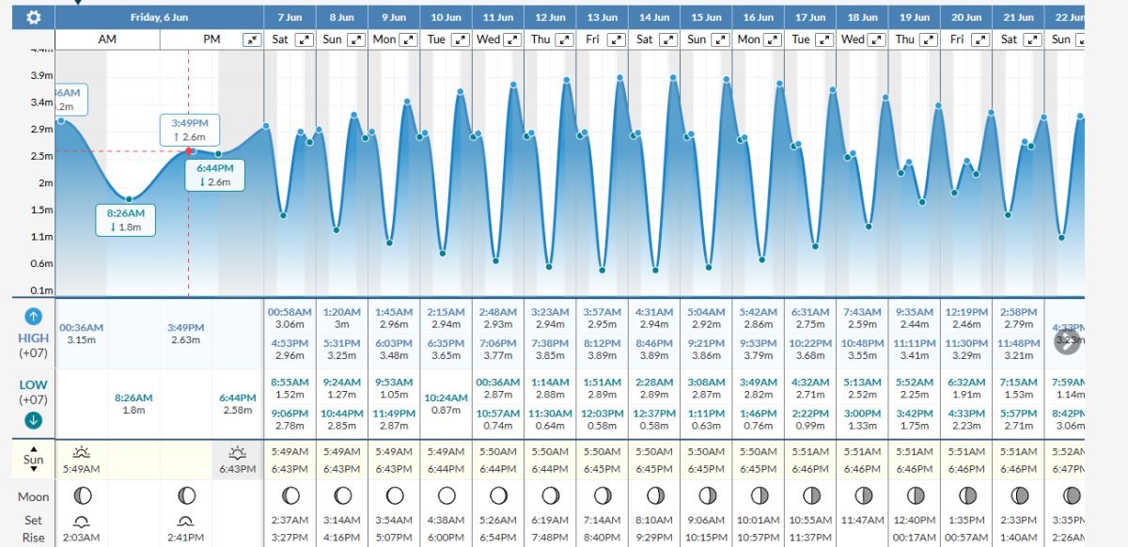The image size is (1128, 547).
Task: Click the LOW tide down-arrow icon
Action: (x=33, y=420)
